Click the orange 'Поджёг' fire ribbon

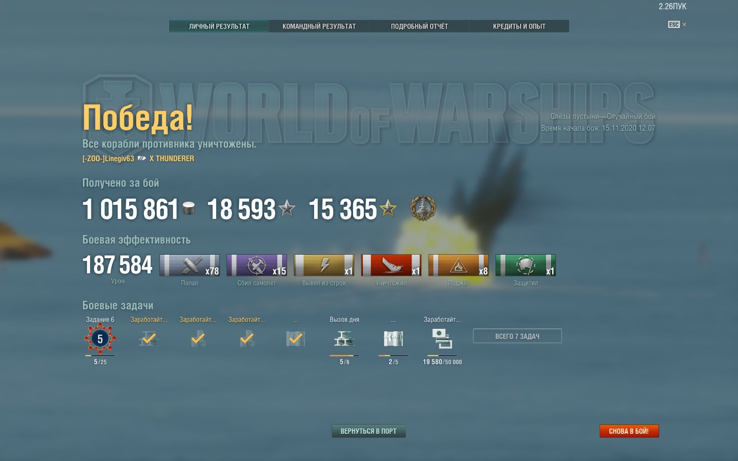pyautogui.click(x=458, y=265)
